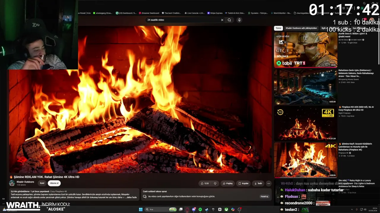Click the YouTube search magnifier button

[229, 20]
